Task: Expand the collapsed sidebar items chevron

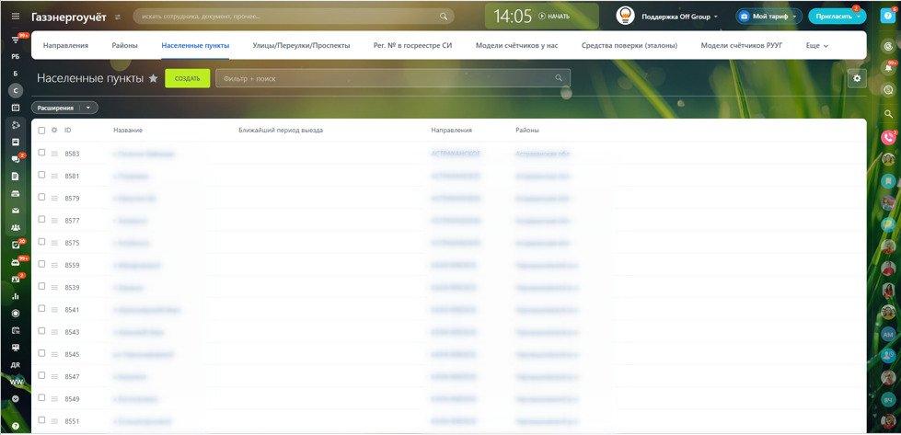Action: click(16, 398)
